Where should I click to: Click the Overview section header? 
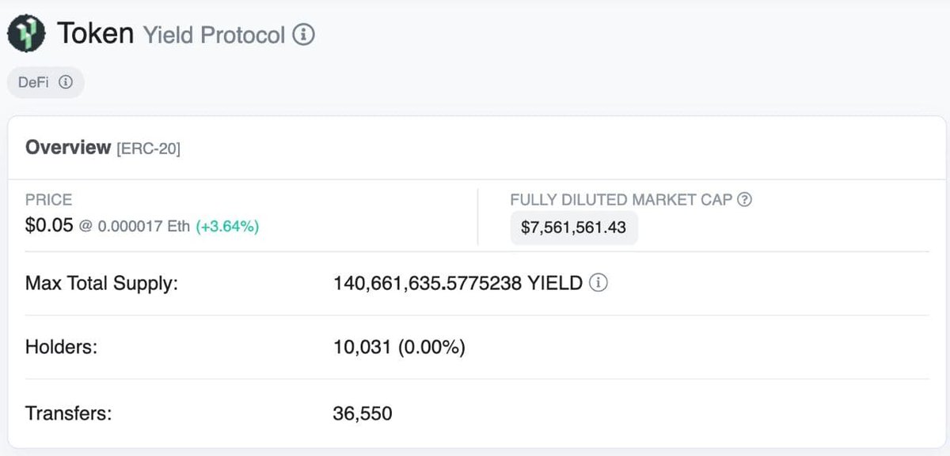click(68, 148)
